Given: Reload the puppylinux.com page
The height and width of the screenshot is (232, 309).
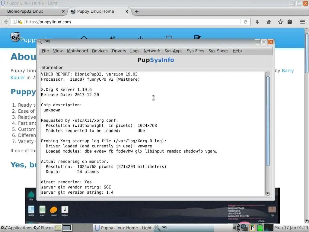Looking at the screenshot, I should pos(245,22).
